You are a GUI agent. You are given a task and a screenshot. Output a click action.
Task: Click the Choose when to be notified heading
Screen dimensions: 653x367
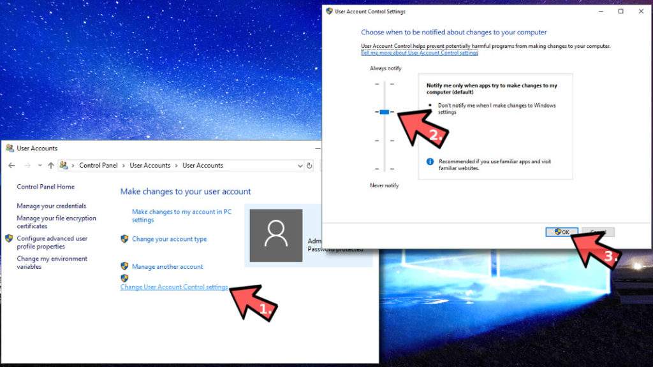coord(454,32)
